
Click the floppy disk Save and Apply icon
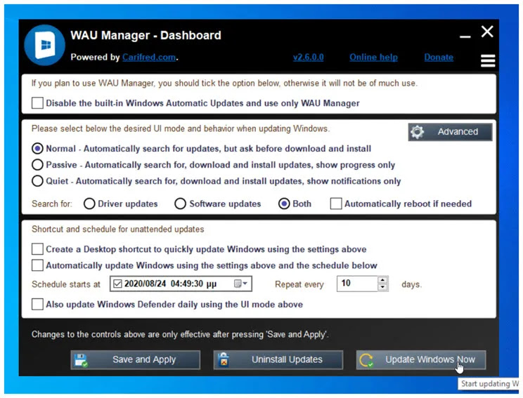click(81, 360)
